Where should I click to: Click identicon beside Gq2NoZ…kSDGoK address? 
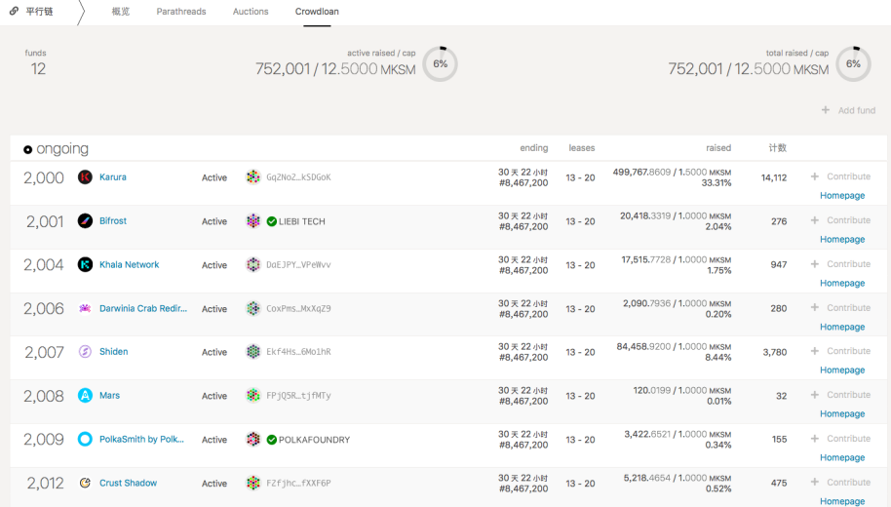[x=253, y=177]
